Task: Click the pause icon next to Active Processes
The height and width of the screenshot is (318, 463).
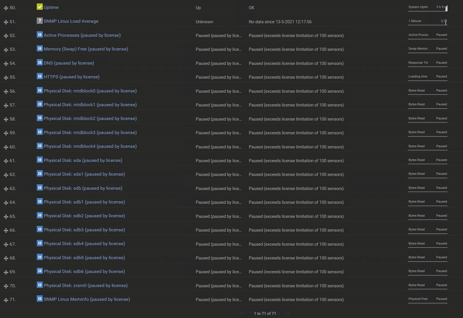Action: click(x=40, y=35)
